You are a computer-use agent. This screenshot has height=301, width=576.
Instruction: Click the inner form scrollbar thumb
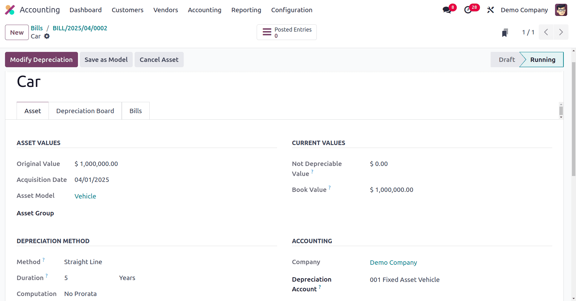tap(561, 111)
